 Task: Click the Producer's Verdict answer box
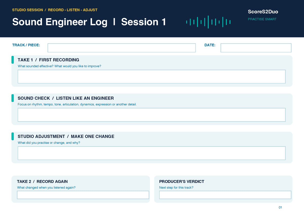tap(225, 195)
